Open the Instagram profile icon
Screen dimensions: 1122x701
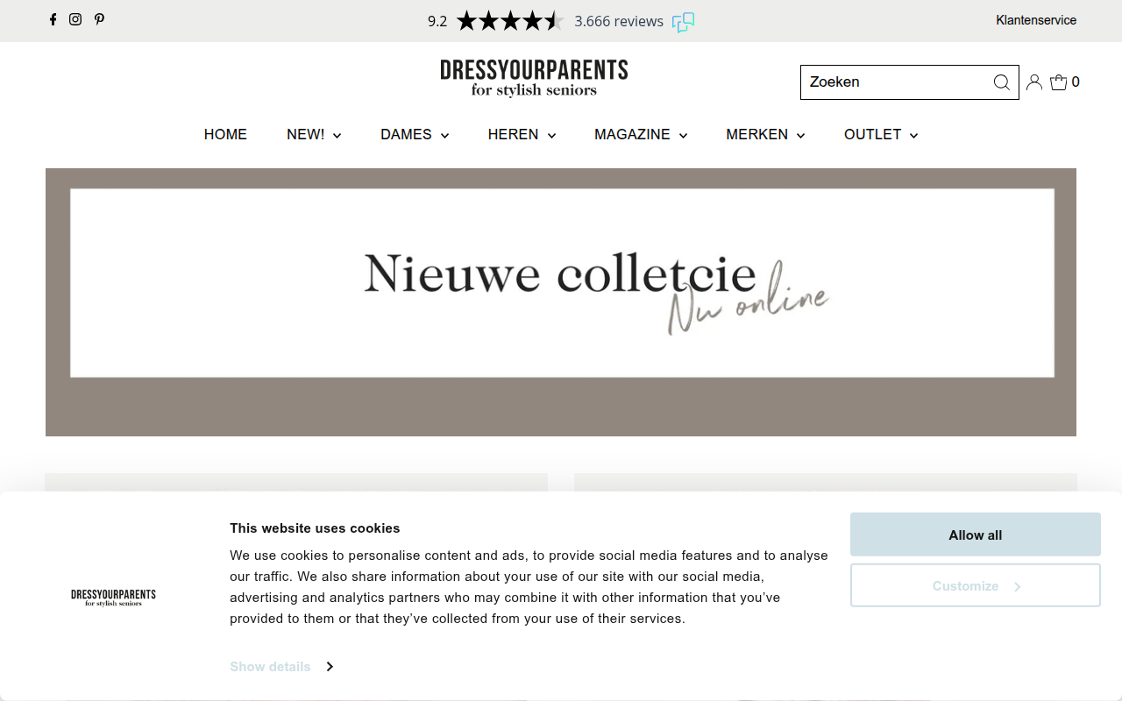point(75,19)
